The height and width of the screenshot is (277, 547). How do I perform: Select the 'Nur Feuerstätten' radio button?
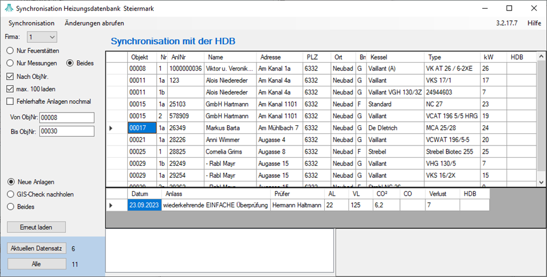(10, 50)
